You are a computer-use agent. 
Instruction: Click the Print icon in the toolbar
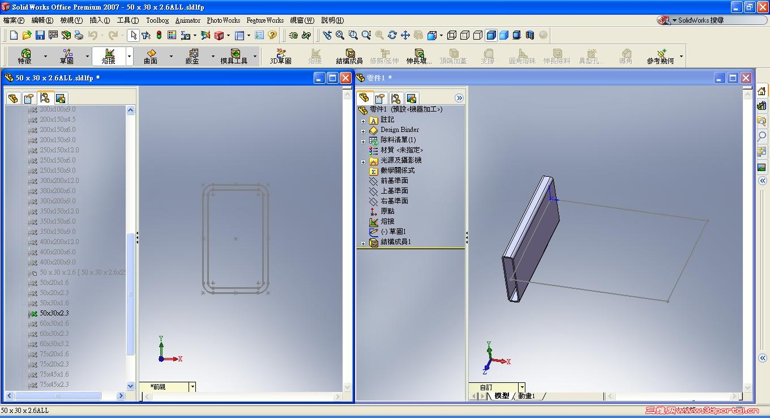point(79,35)
